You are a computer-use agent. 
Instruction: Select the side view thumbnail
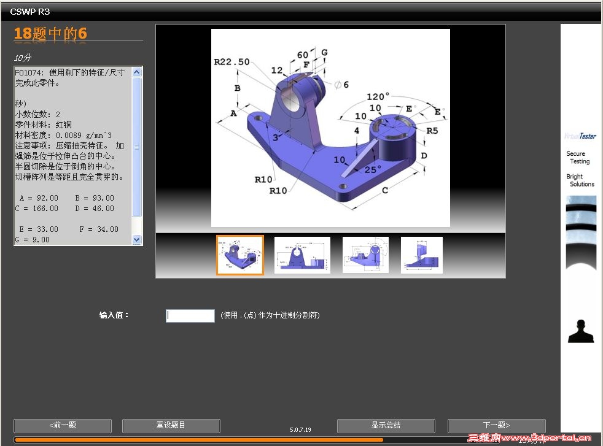point(421,255)
